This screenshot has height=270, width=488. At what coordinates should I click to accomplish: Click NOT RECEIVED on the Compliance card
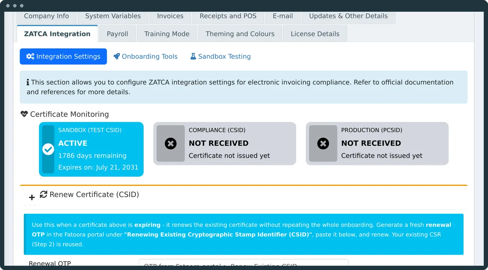(x=218, y=143)
